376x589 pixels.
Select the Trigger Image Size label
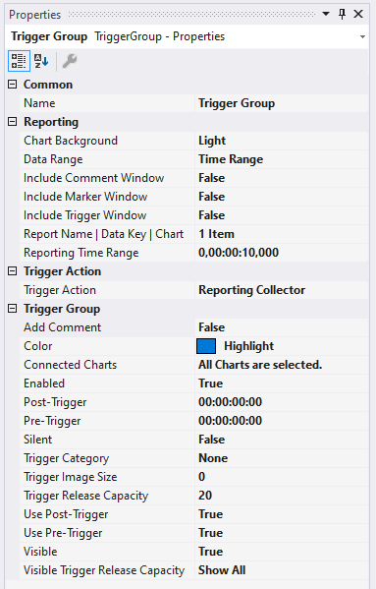click(x=70, y=477)
